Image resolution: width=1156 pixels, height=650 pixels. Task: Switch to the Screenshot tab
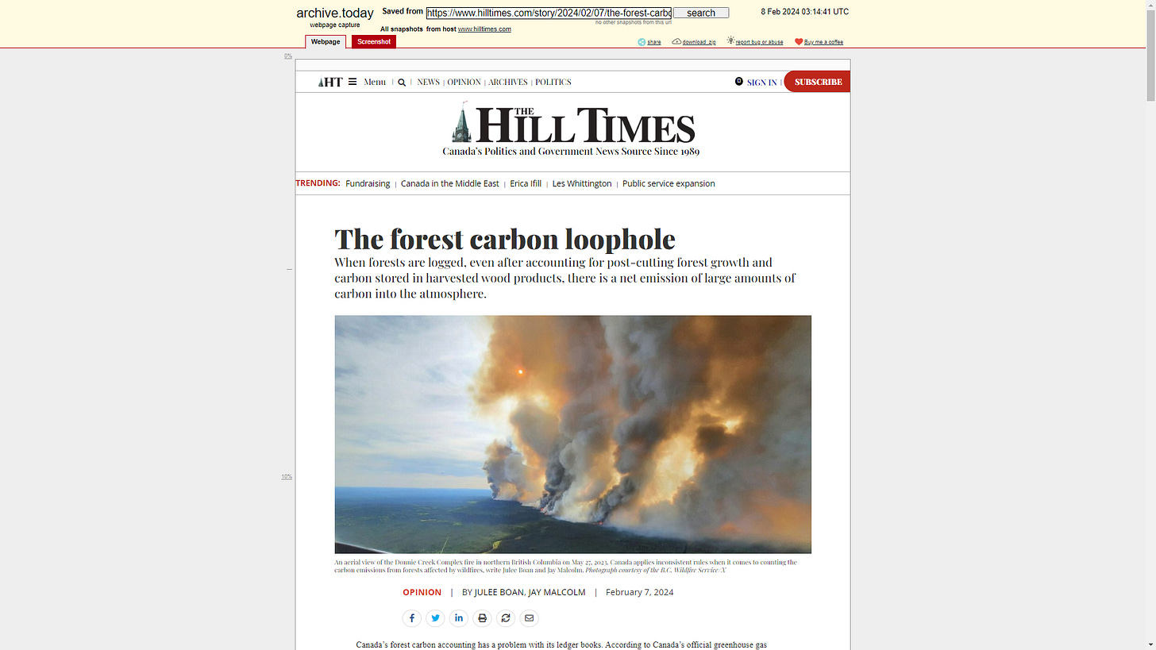coord(374,41)
